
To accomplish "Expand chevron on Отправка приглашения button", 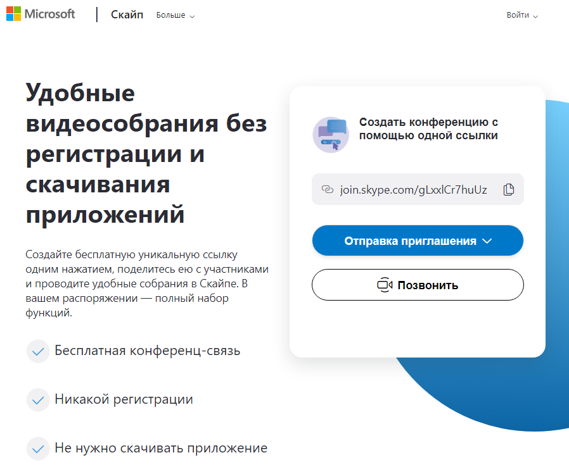I will pyautogui.click(x=487, y=241).
